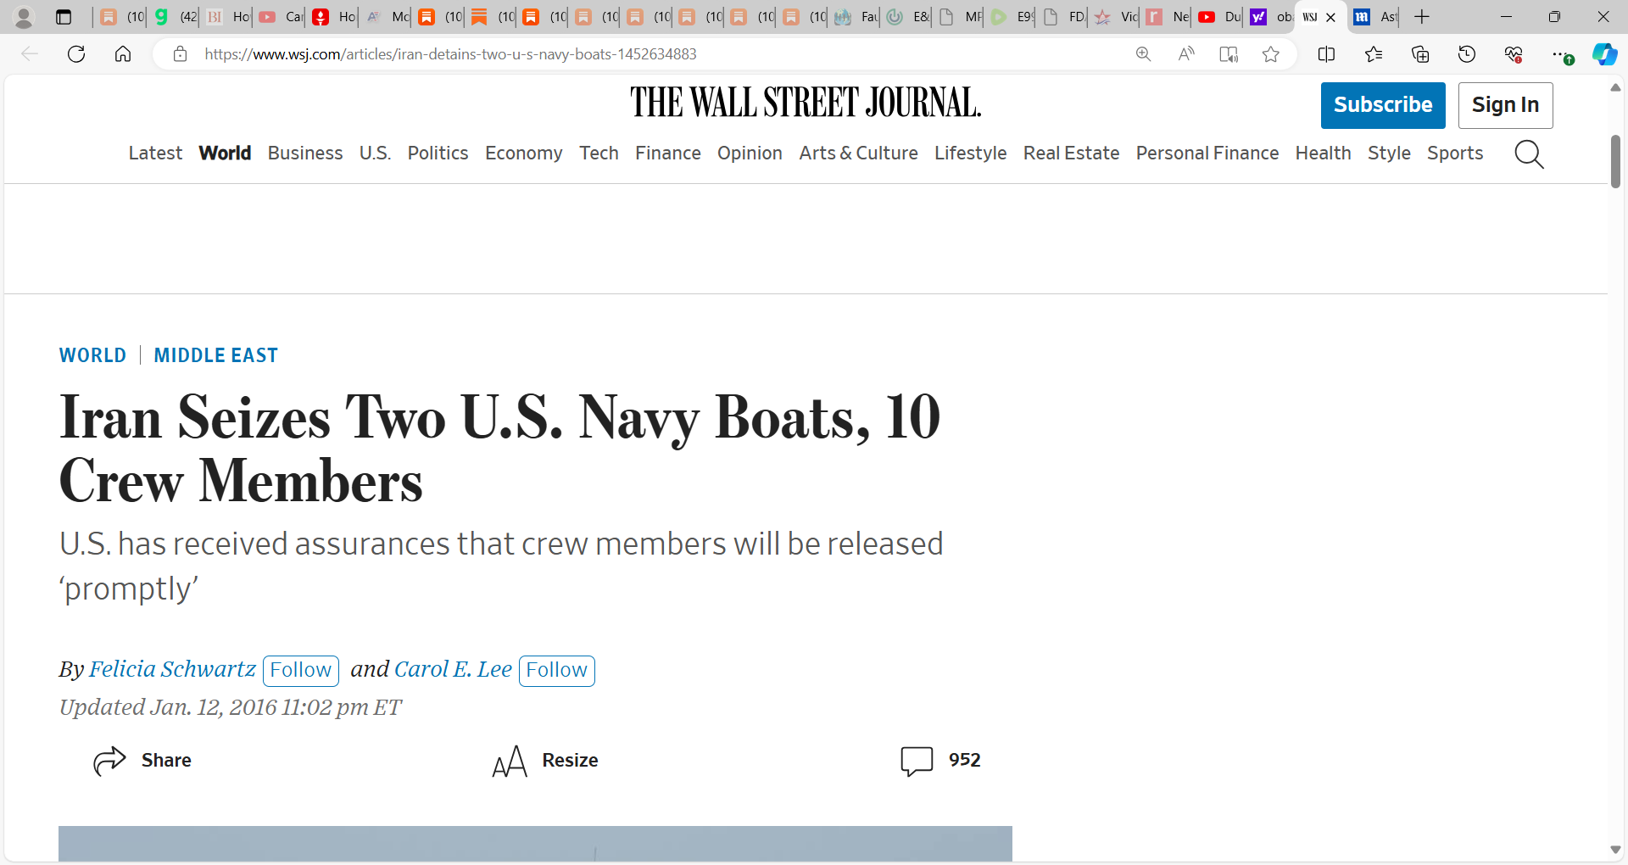Click the Resize label text
The height and width of the screenshot is (865, 1628).
tap(570, 761)
